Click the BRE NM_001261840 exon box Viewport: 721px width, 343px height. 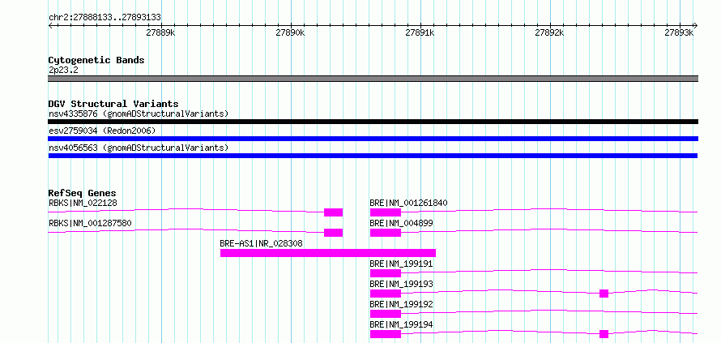click(386, 212)
